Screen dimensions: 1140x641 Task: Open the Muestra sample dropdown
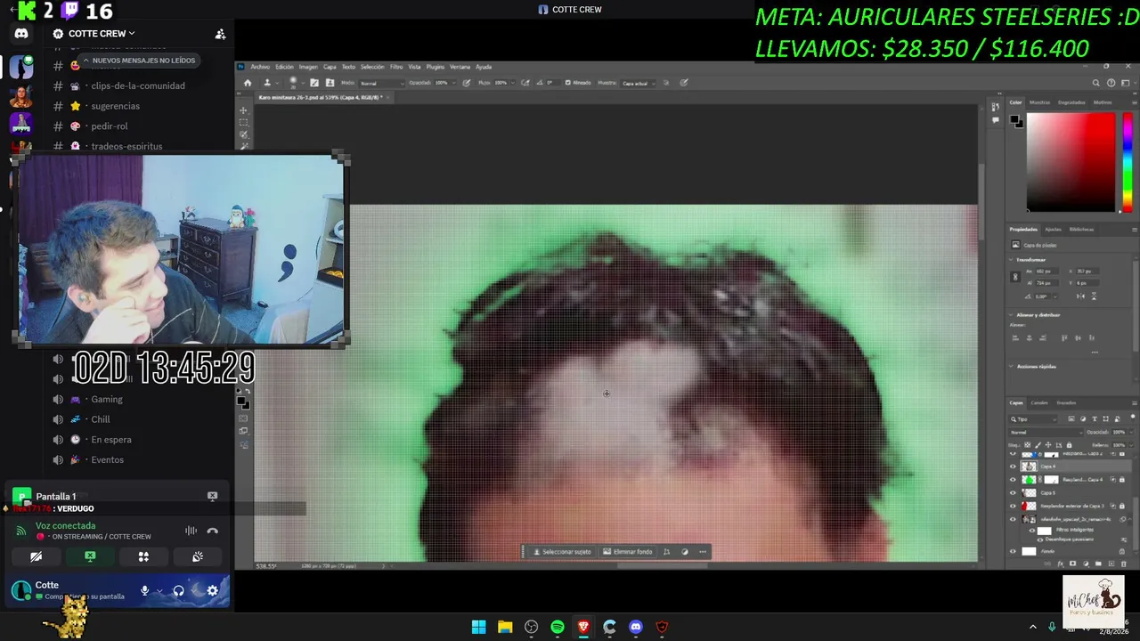click(x=639, y=83)
